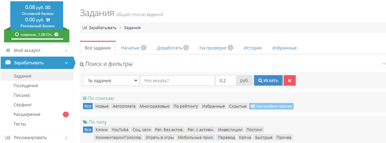
Task: Filter tasks by Капча
Action: click(245, 138)
